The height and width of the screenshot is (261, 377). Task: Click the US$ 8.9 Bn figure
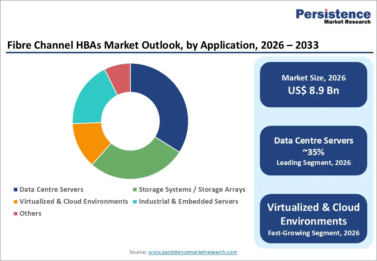pos(313,90)
